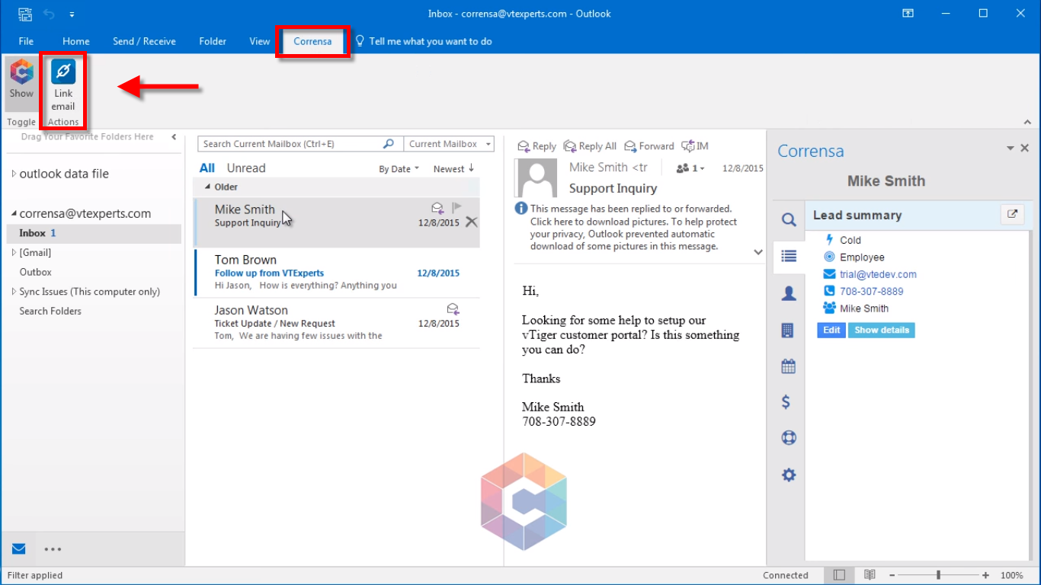
Task: Switch to the View tab
Action: [260, 41]
